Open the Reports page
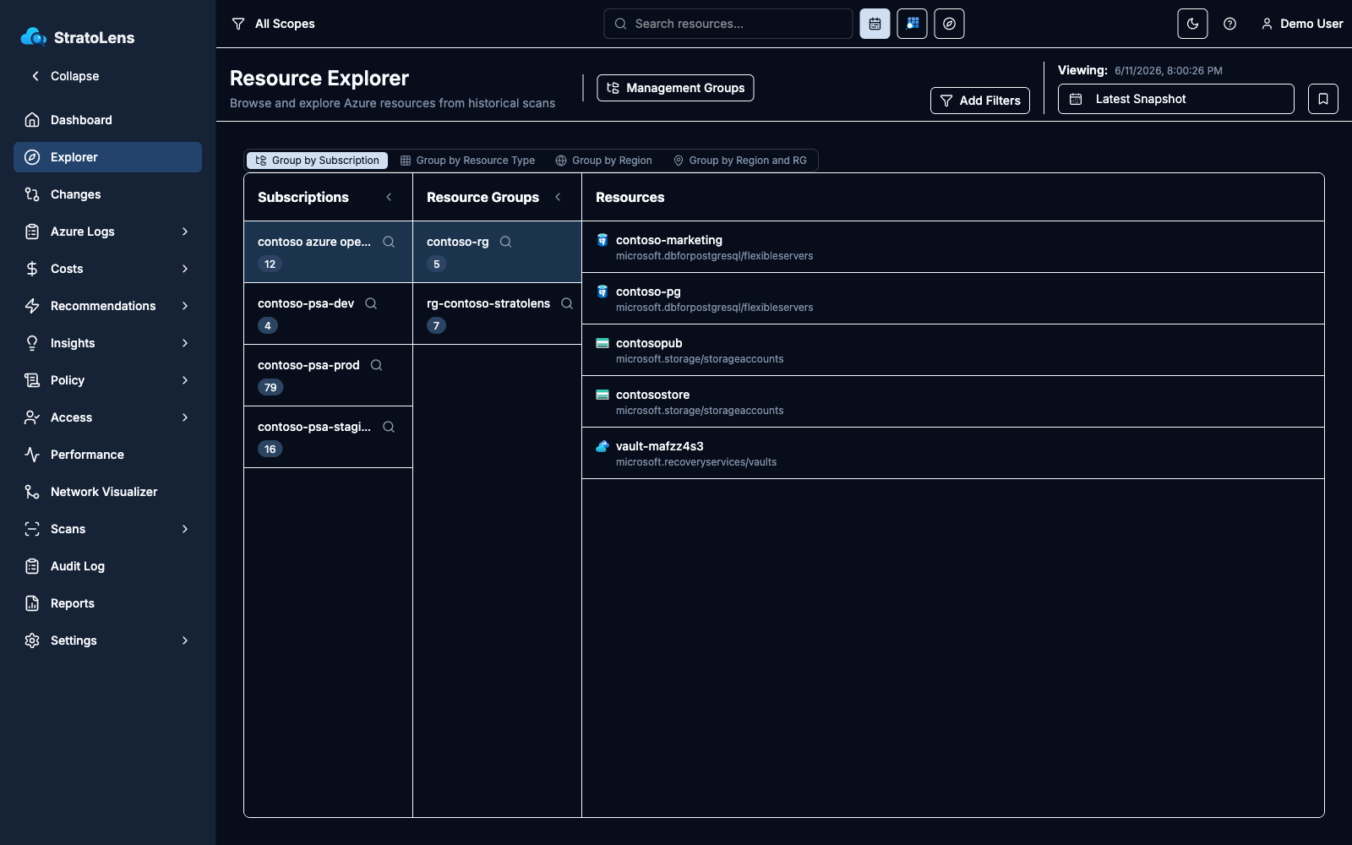 107,603
